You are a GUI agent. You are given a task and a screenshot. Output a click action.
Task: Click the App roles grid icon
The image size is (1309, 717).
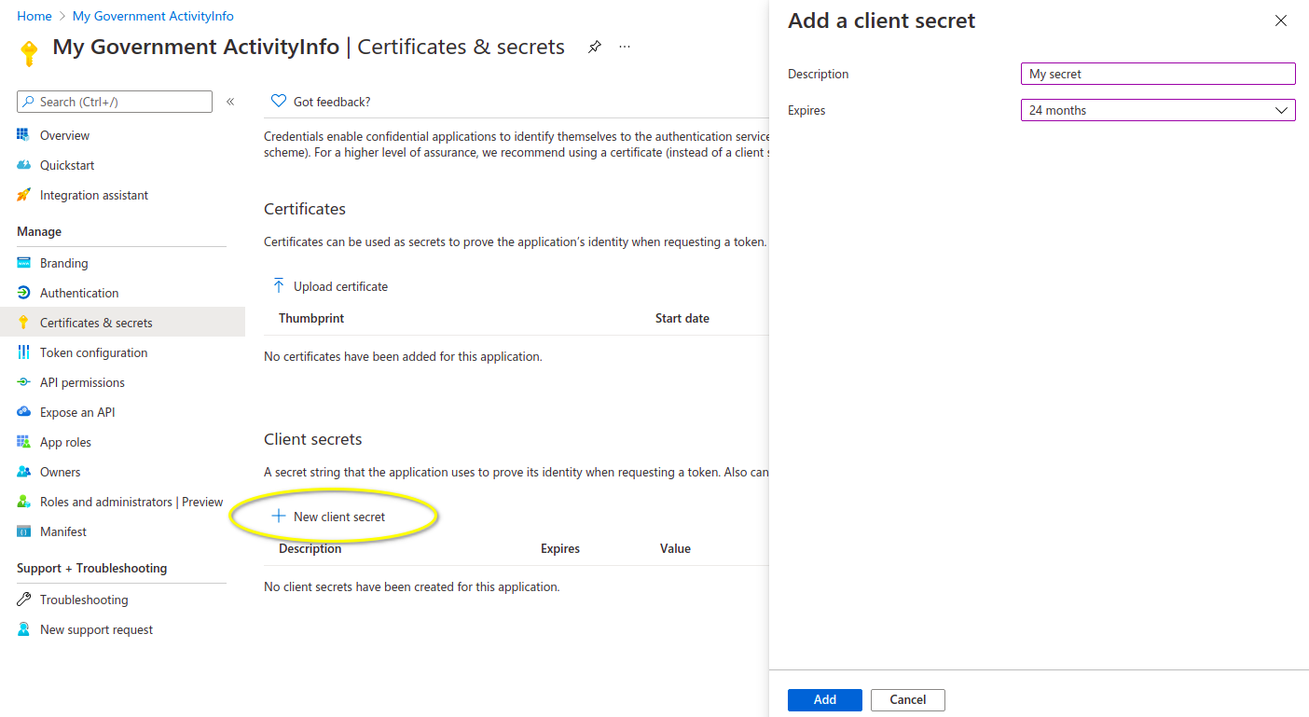23,442
